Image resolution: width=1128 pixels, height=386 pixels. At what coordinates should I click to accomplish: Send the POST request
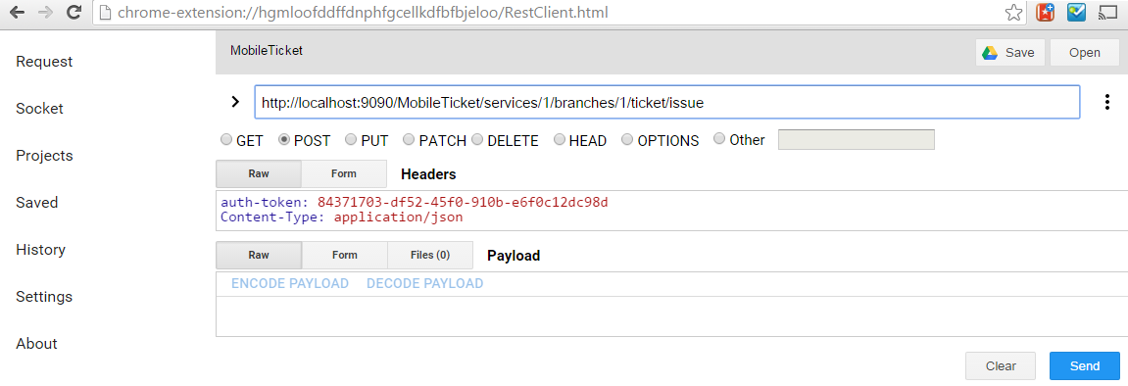point(1085,365)
